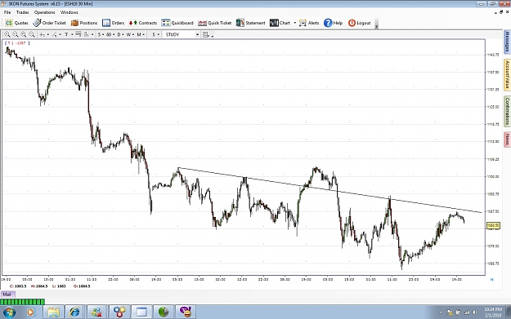The width and height of the screenshot is (511, 319).
Task: Click the open value O: 1084.5
Action: pyautogui.click(x=82, y=286)
